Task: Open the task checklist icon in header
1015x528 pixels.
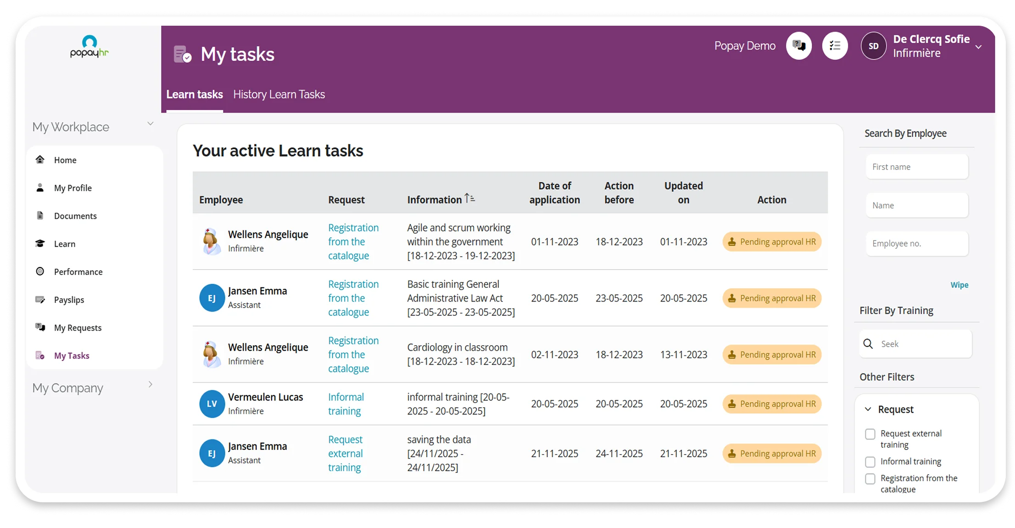Action: pos(835,46)
